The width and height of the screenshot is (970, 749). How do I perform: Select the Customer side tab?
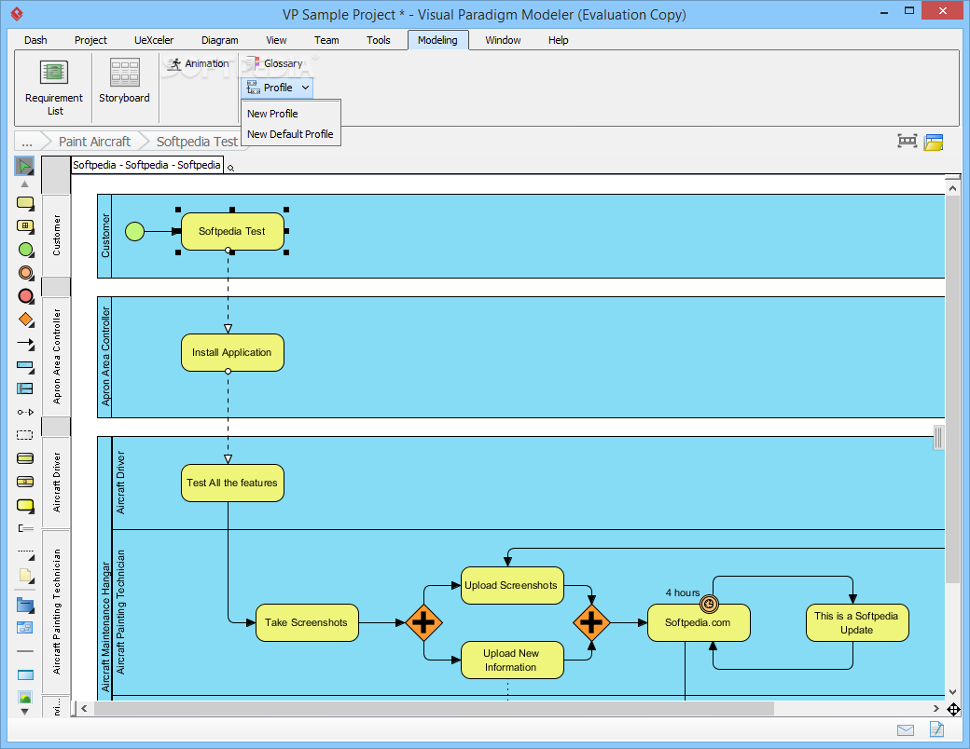[x=56, y=236]
